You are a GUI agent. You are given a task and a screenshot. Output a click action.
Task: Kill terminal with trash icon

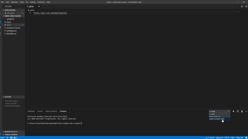point(242,112)
